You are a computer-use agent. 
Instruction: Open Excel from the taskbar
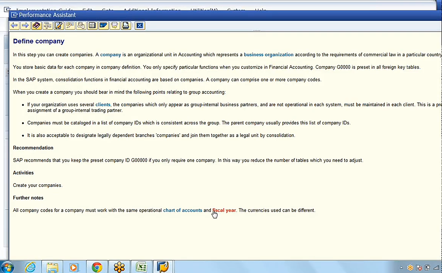[141, 267]
